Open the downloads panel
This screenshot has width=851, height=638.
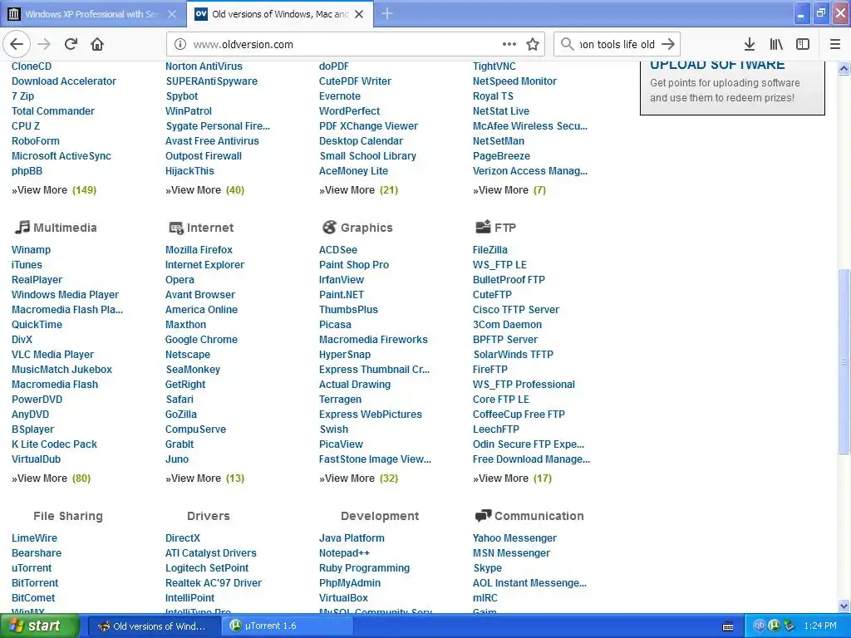[x=750, y=44]
